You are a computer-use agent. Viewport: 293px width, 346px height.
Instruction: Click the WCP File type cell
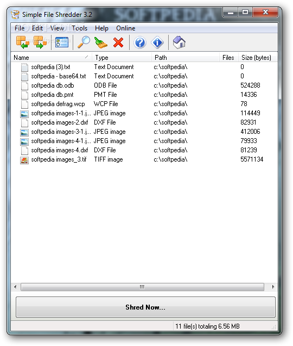pos(106,104)
